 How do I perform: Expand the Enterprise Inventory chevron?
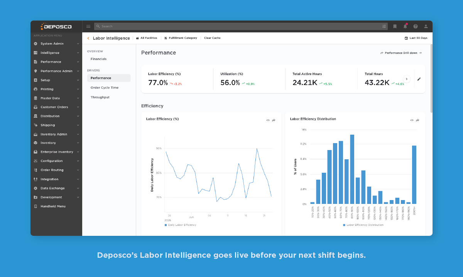click(x=78, y=152)
